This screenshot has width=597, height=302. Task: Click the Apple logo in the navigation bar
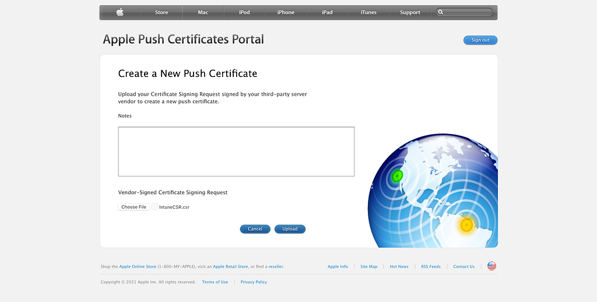click(120, 12)
